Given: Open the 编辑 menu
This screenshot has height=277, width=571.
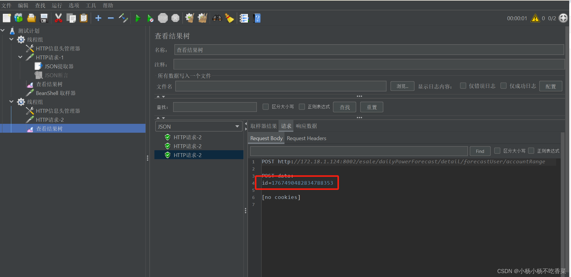Looking at the screenshot, I should (x=23, y=5).
